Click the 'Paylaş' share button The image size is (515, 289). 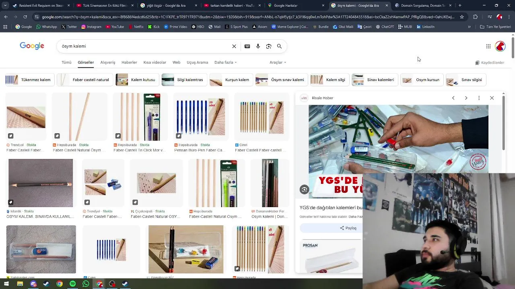click(348, 228)
